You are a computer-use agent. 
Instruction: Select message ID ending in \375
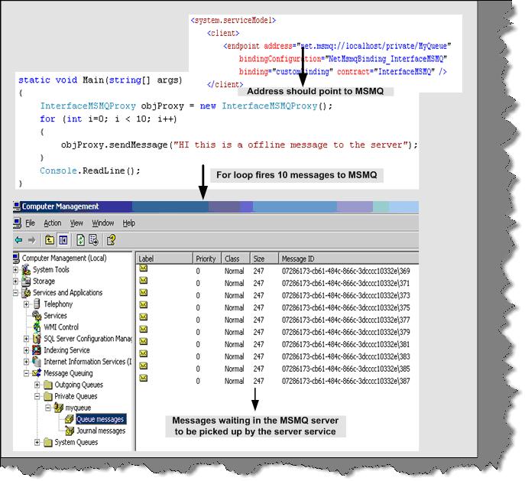346,307
